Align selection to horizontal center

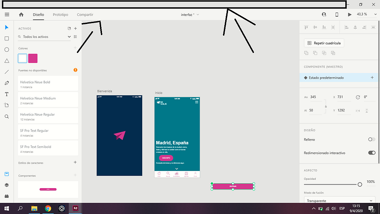coord(355,27)
